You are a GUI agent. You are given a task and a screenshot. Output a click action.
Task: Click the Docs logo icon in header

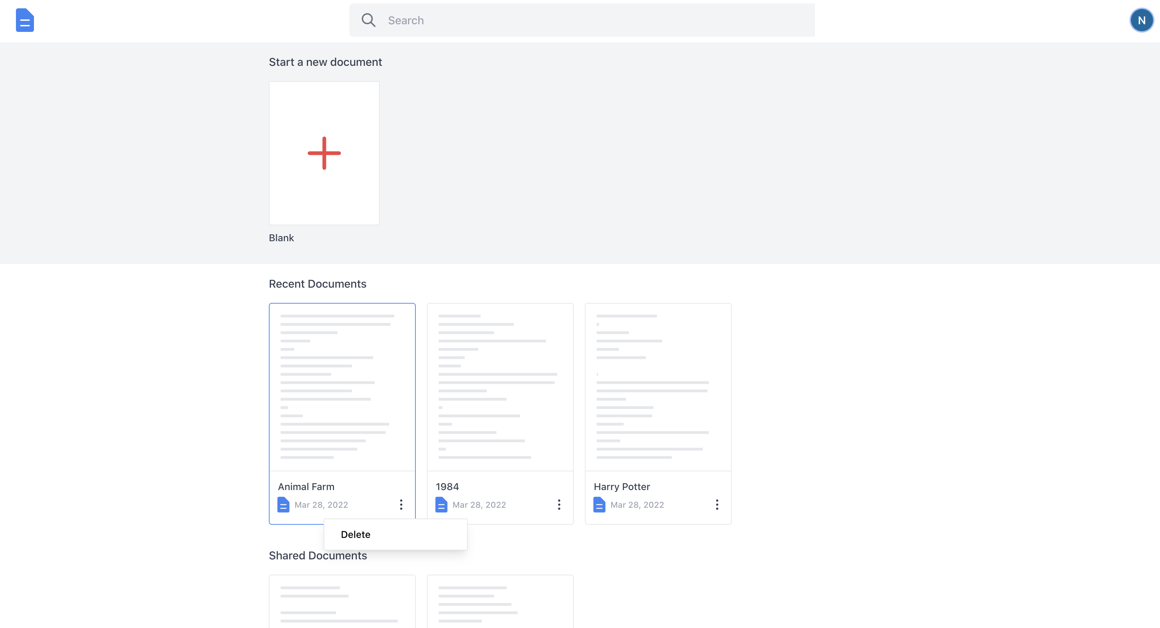tap(25, 20)
